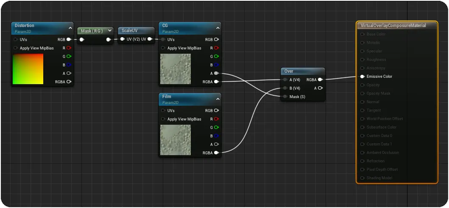Select the Distortion node by its title
Screen dimensions: 449x208
(x=24, y=25)
